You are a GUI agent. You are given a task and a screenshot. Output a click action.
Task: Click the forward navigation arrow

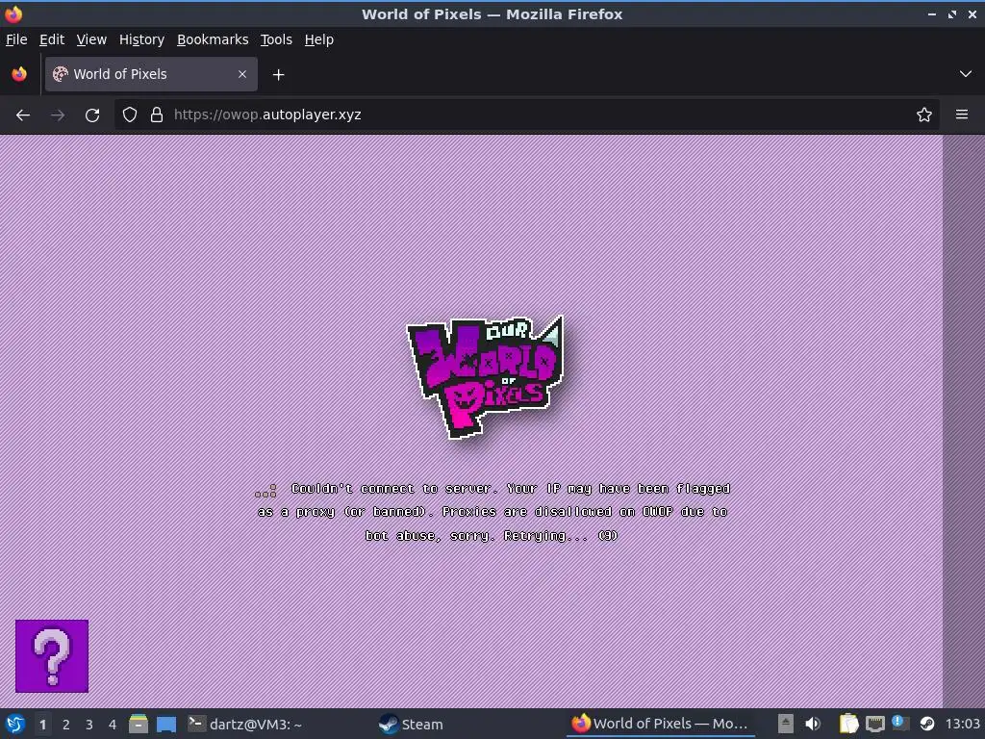coord(58,115)
